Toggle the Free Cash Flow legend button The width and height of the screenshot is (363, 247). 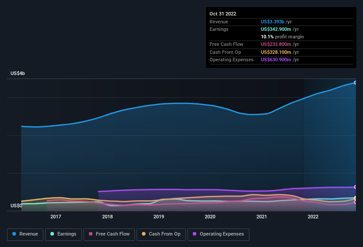[x=109, y=234]
